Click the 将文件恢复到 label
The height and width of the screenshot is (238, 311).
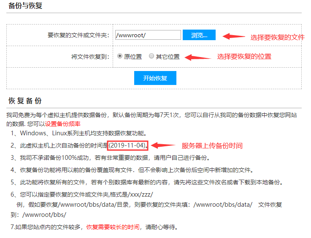90,56
